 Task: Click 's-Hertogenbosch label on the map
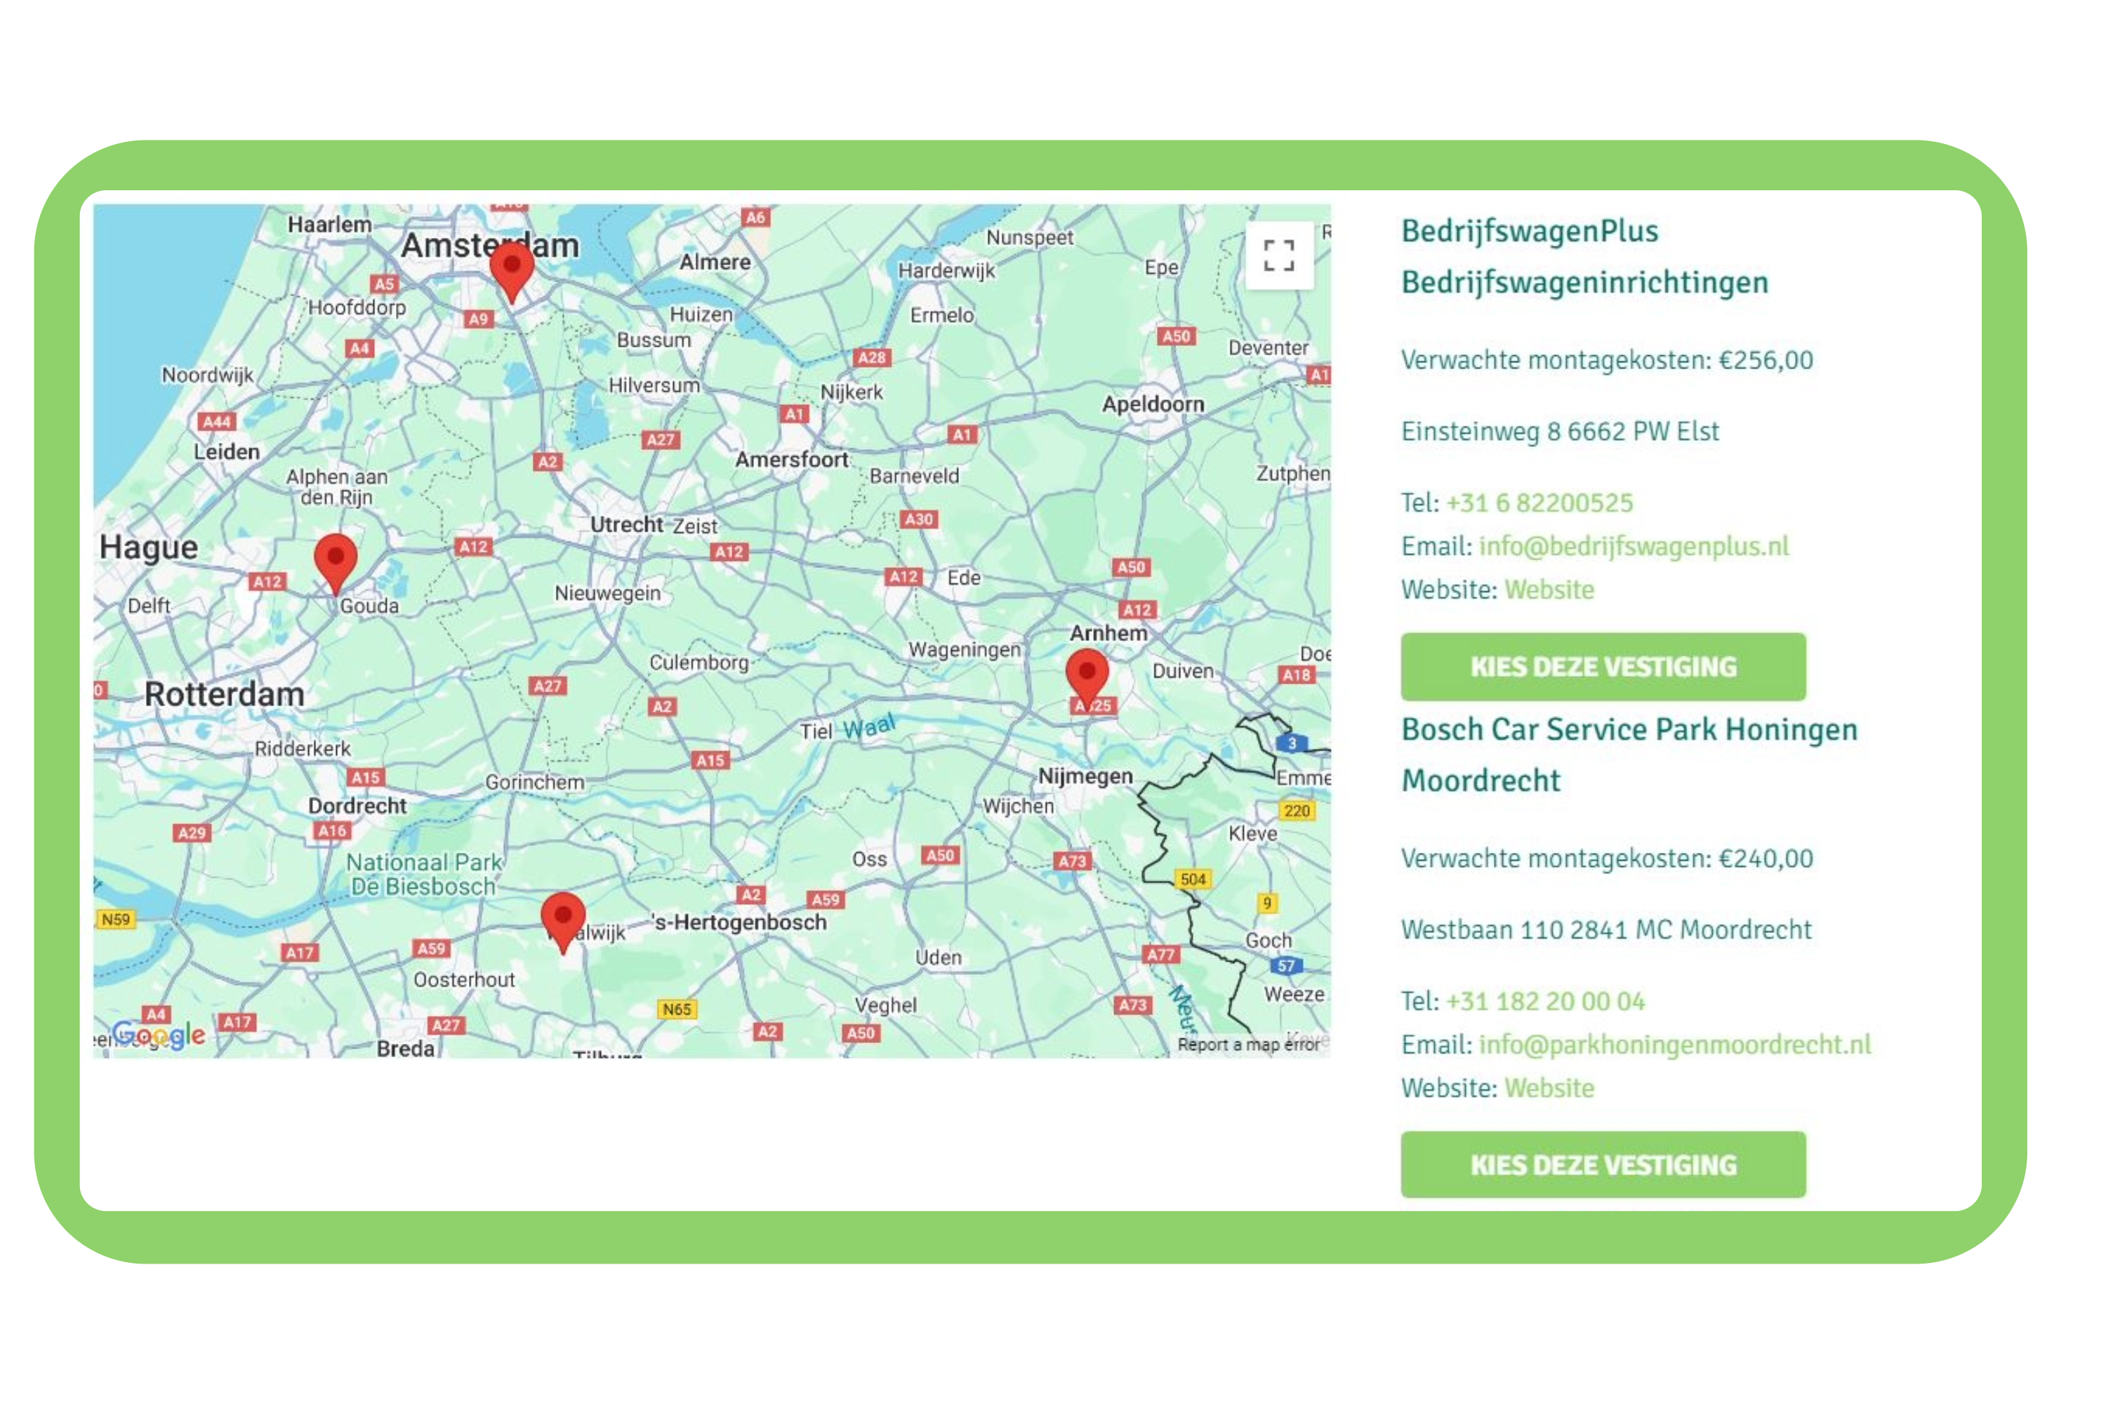(x=740, y=921)
